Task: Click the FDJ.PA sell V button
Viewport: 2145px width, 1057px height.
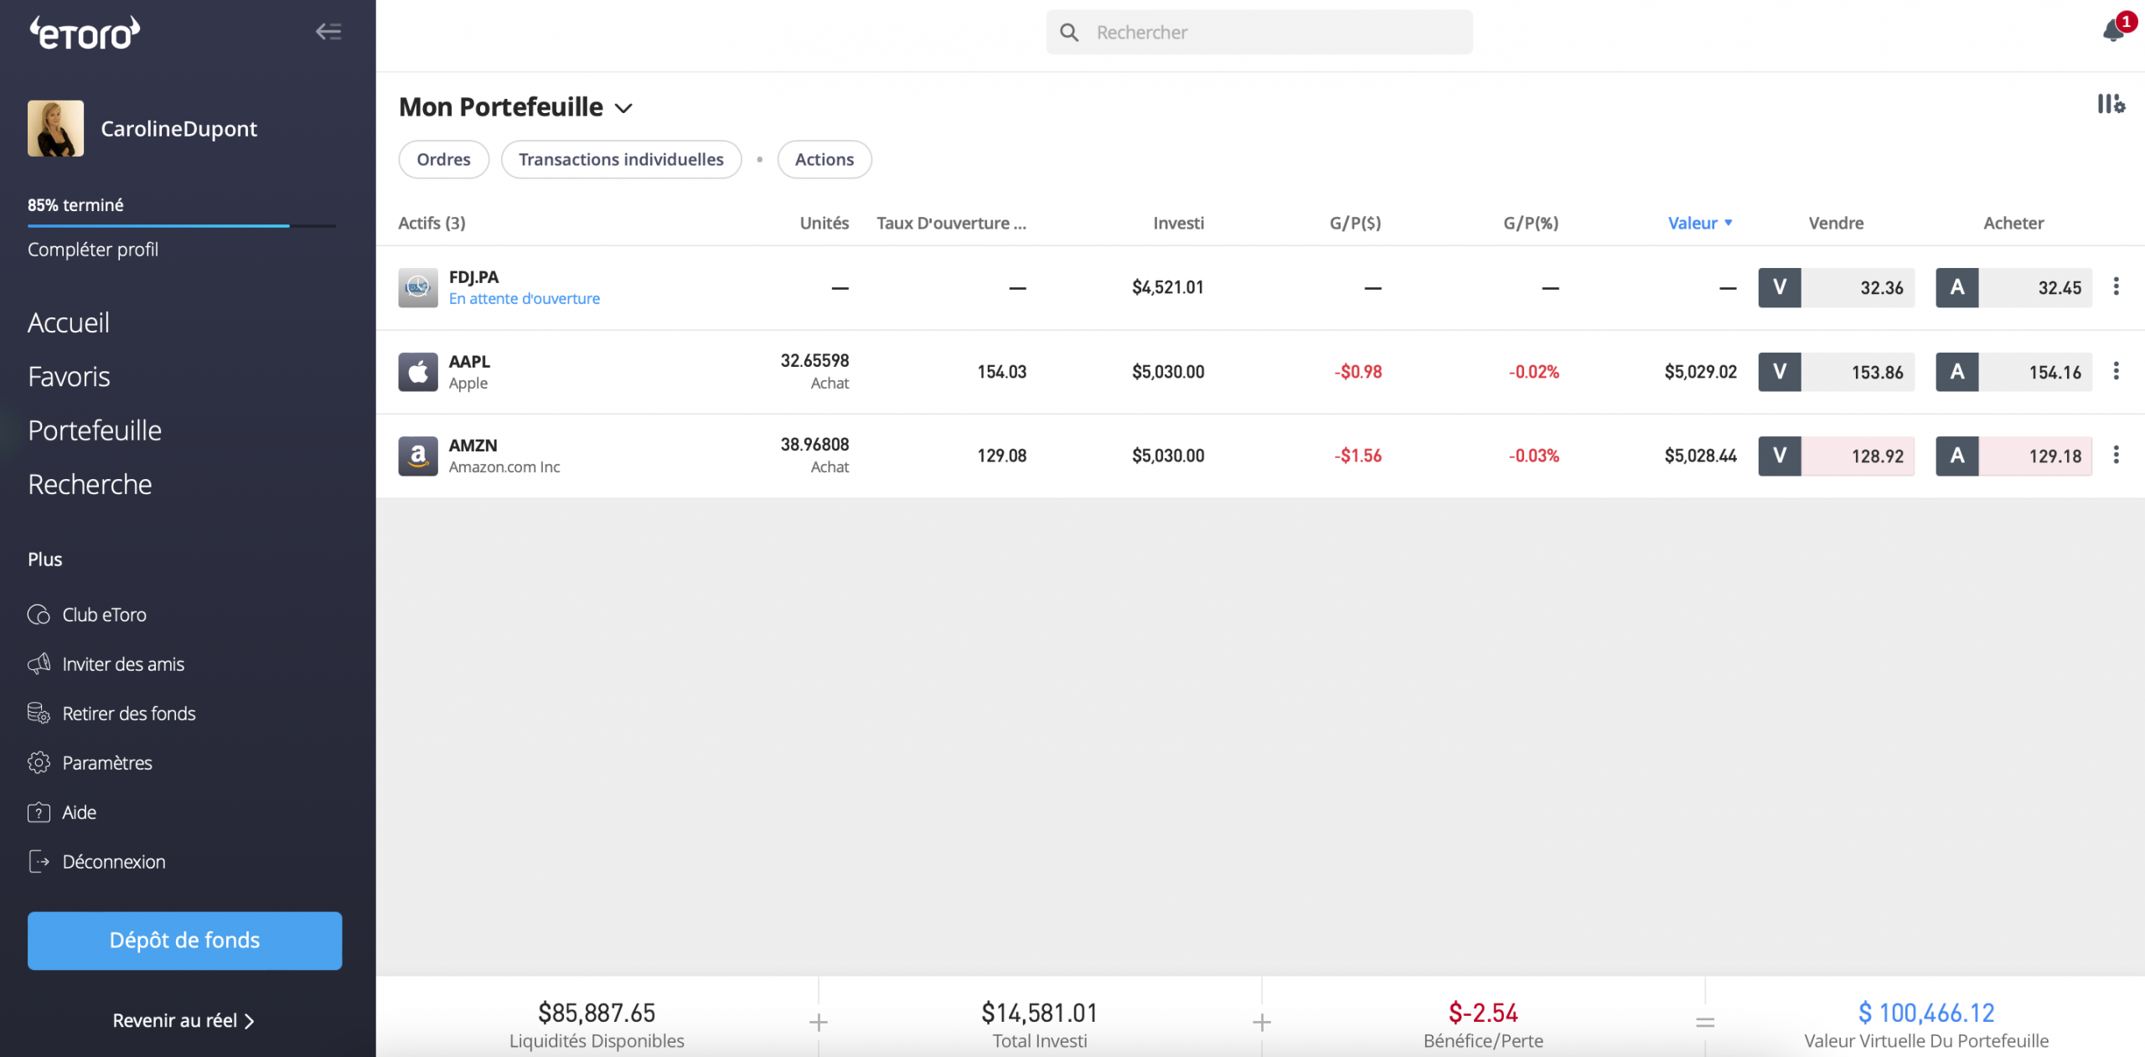Action: coord(1778,286)
